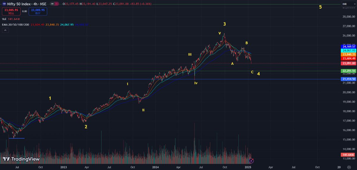Image resolution: width=357 pixels, height=170 pixels.
Task: Select sub-wave label iii
Action: [190, 55]
